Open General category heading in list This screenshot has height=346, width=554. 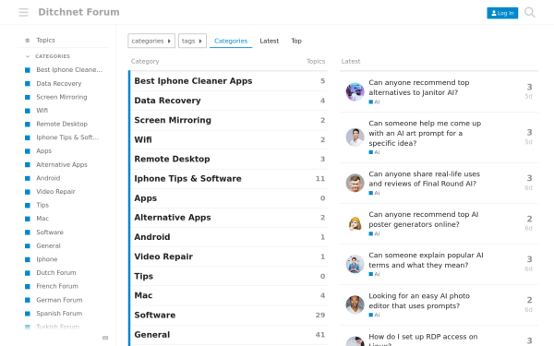152,335
